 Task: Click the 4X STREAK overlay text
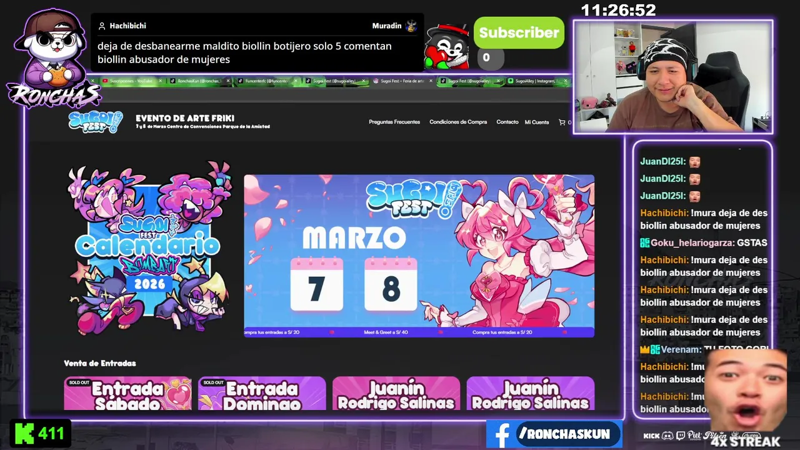click(x=746, y=441)
